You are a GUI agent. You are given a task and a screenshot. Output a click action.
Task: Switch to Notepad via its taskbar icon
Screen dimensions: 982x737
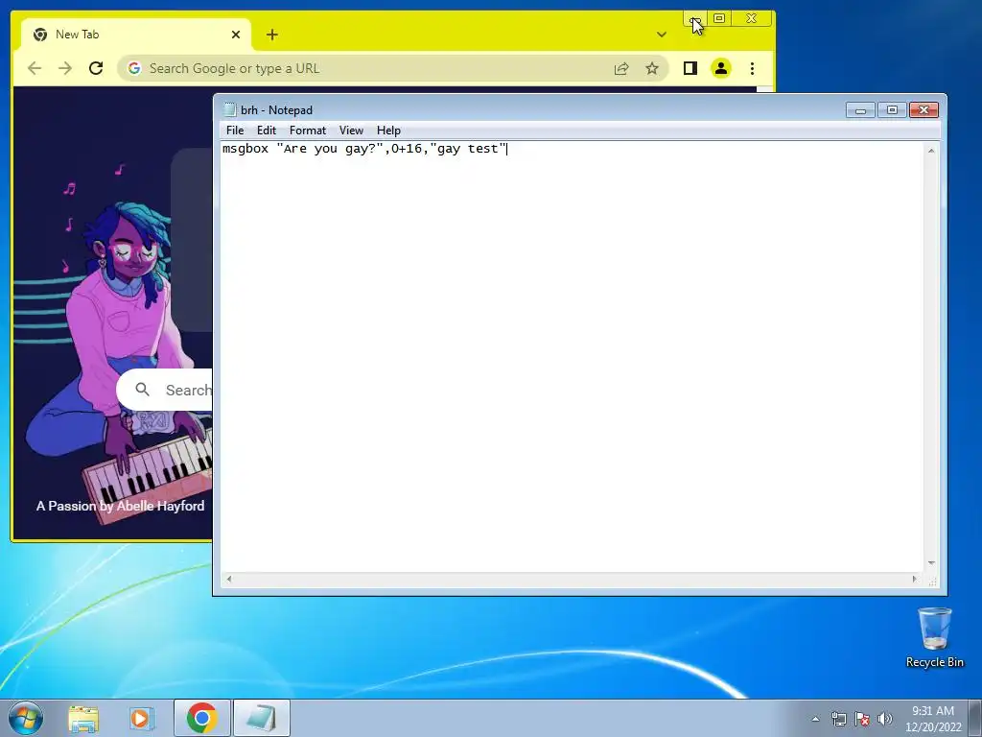pos(262,718)
